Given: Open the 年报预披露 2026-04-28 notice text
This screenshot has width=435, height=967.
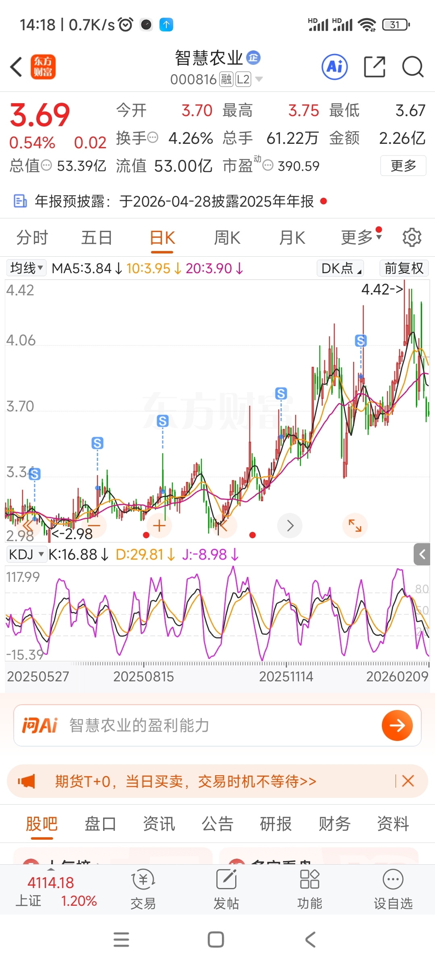Looking at the screenshot, I should (x=174, y=201).
